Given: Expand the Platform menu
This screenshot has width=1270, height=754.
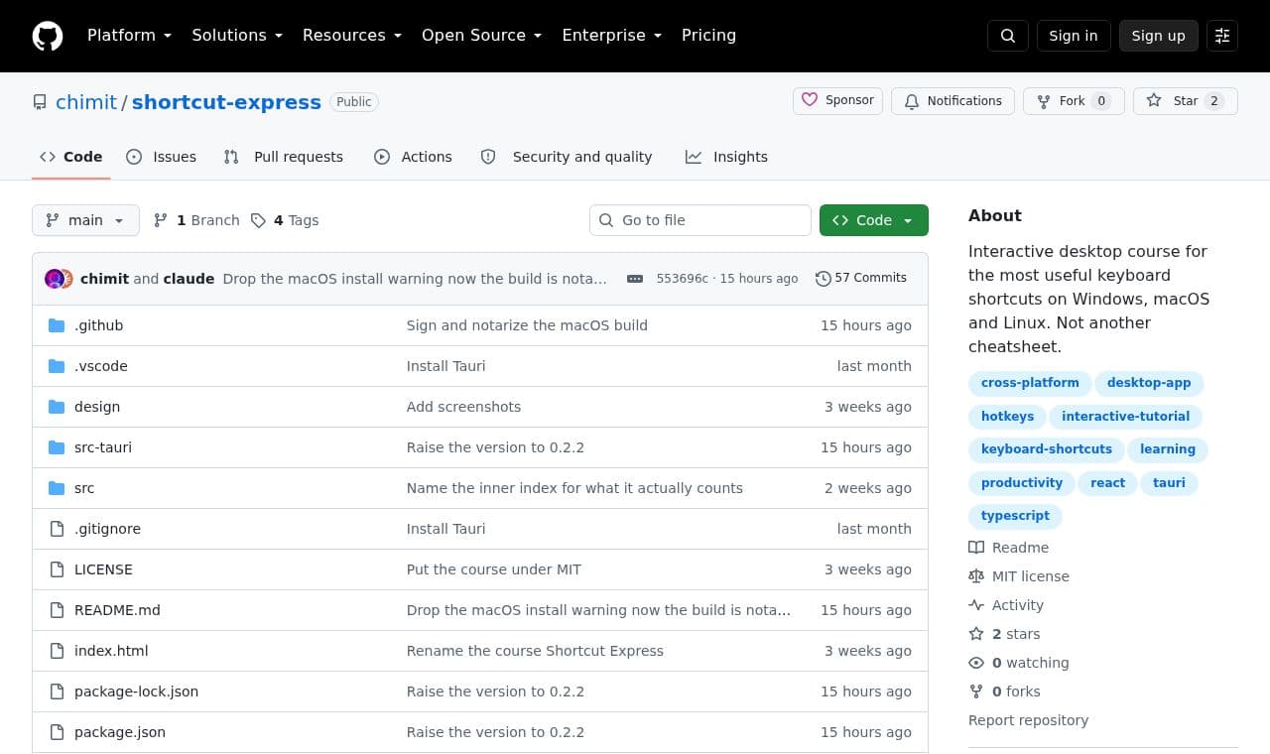Looking at the screenshot, I should [130, 36].
